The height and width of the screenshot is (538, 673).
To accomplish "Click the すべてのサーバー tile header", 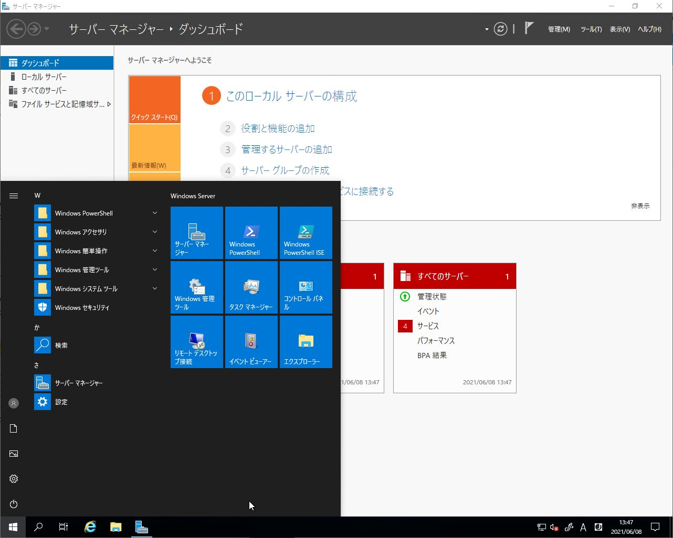I will [455, 276].
